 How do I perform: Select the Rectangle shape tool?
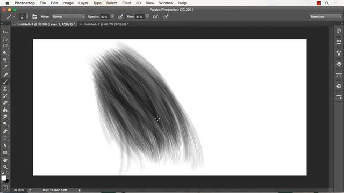[5, 152]
